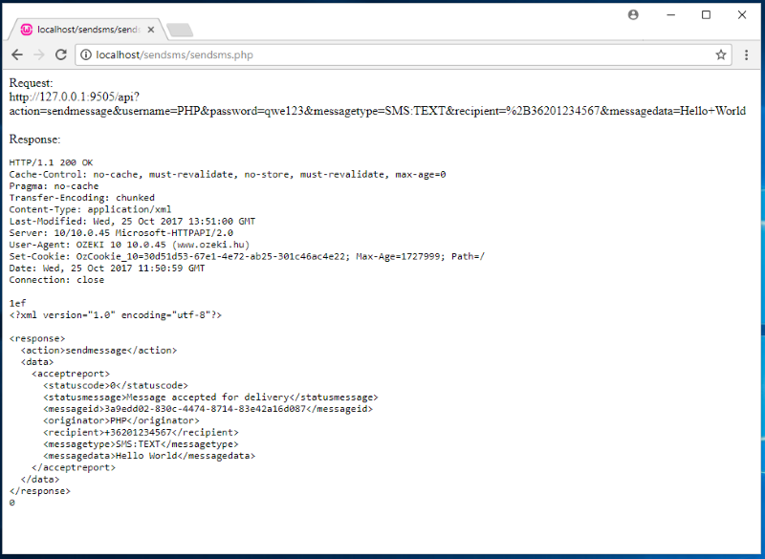765x559 pixels.
Task: Close the browser window
Action: click(742, 14)
